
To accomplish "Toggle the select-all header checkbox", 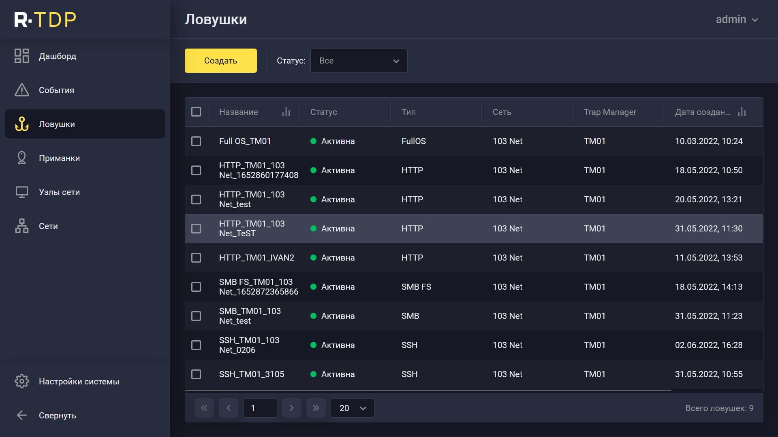I will tap(196, 112).
